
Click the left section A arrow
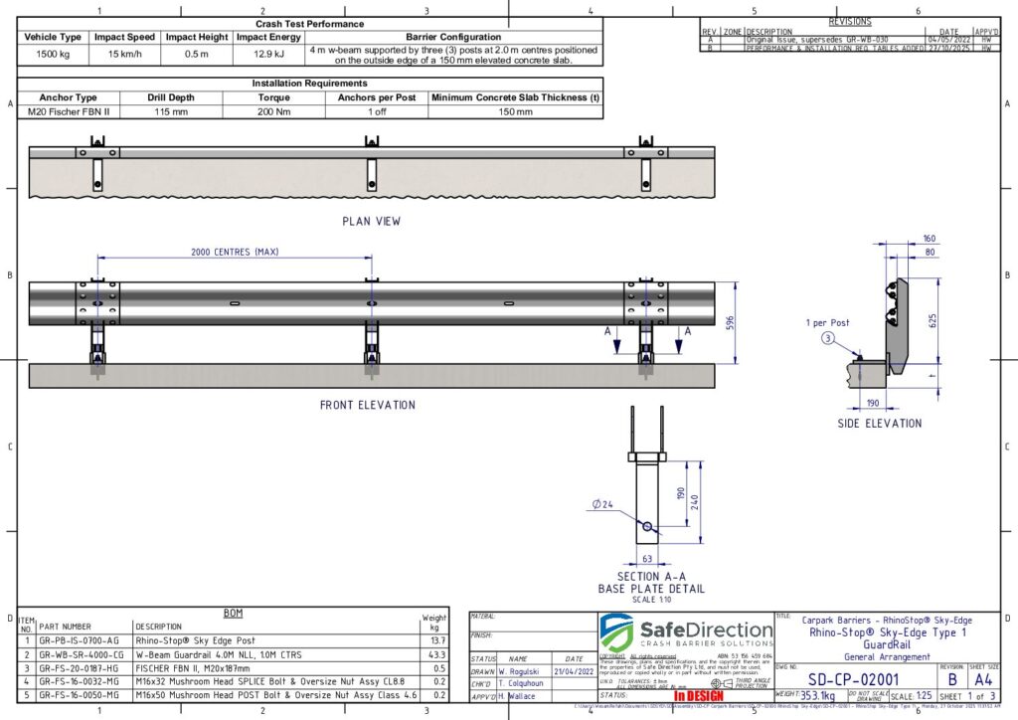(617, 344)
